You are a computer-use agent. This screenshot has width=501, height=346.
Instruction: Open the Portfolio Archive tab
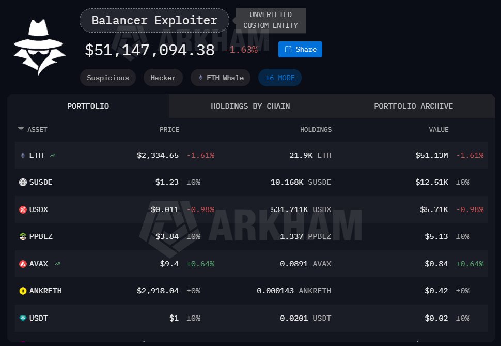click(413, 106)
